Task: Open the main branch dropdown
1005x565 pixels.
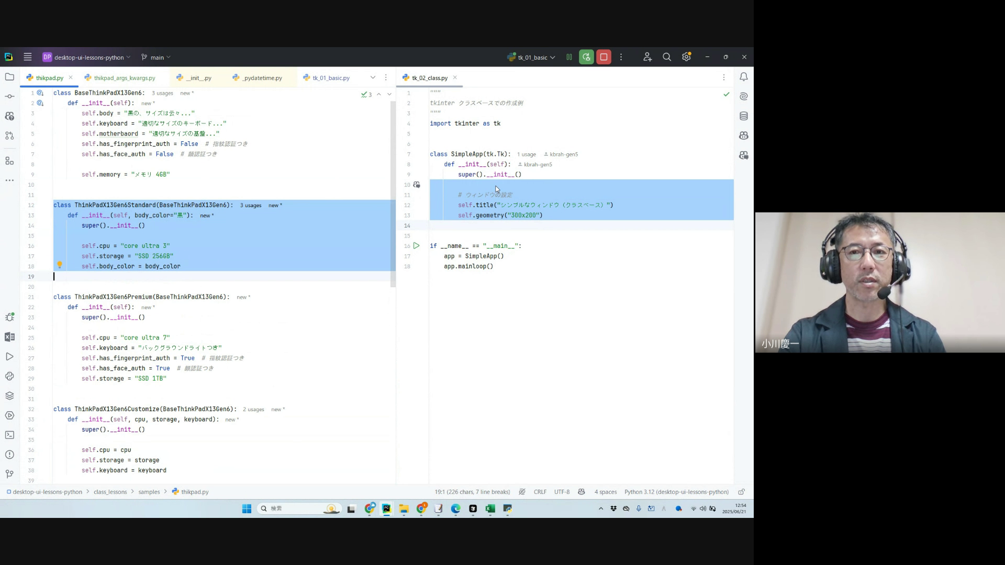Action: (x=157, y=57)
